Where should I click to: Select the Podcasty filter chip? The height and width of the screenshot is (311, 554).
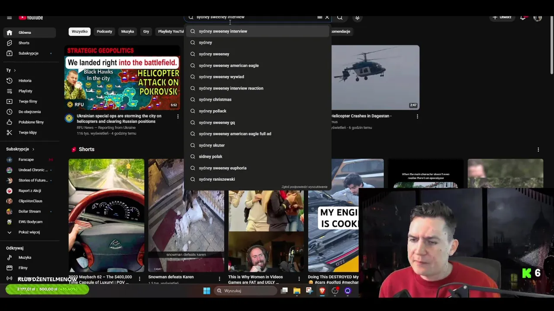click(104, 32)
